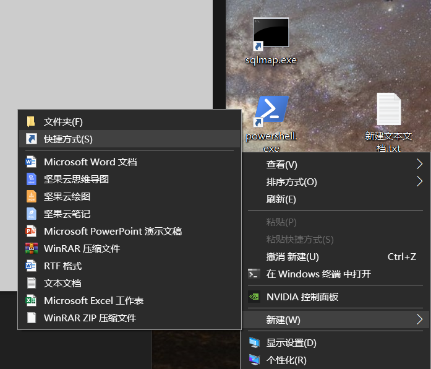Open the sqlmap.exe desktop shortcut icon
Screen dimensions: 431x369
(x=271, y=34)
